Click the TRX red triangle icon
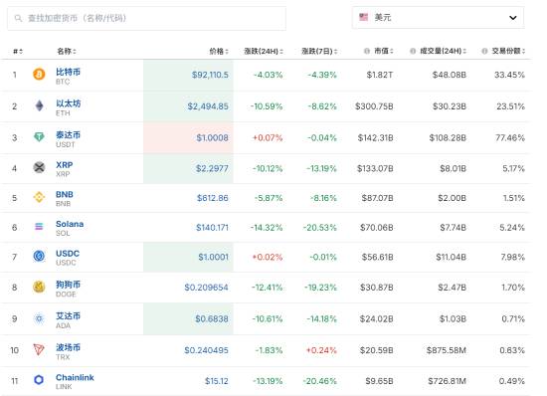Image resolution: width=547 pixels, height=396 pixels. pyautogui.click(x=39, y=349)
